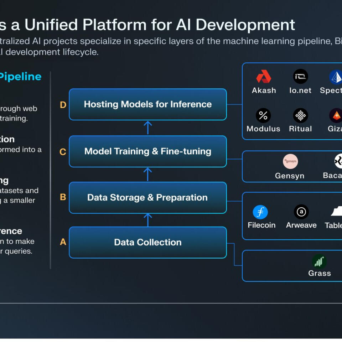The height and width of the screenshot is (342, 342).
Task: Click the Hosting Models for Inference box
Action: click(x=147, y=104)
